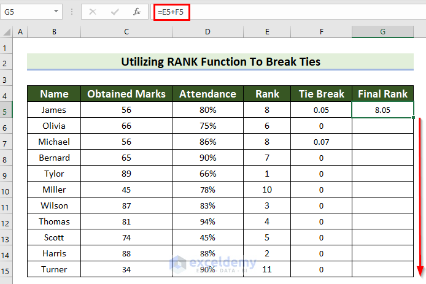Screen dimensions: 426x284
Task: Select the cell containing 'Michael'
Action: coord(54,142)
